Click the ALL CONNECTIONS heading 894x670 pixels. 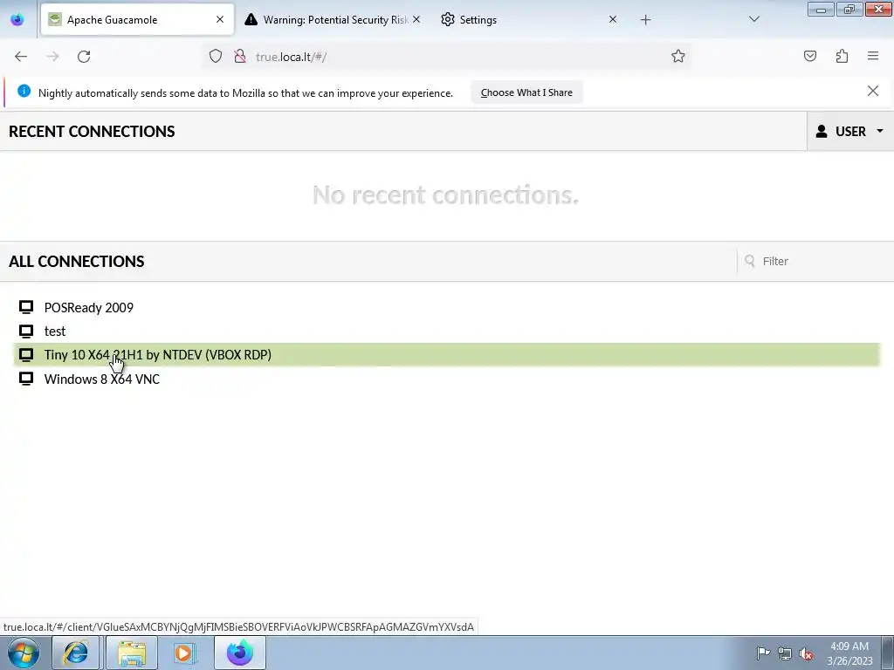[77, 262]
